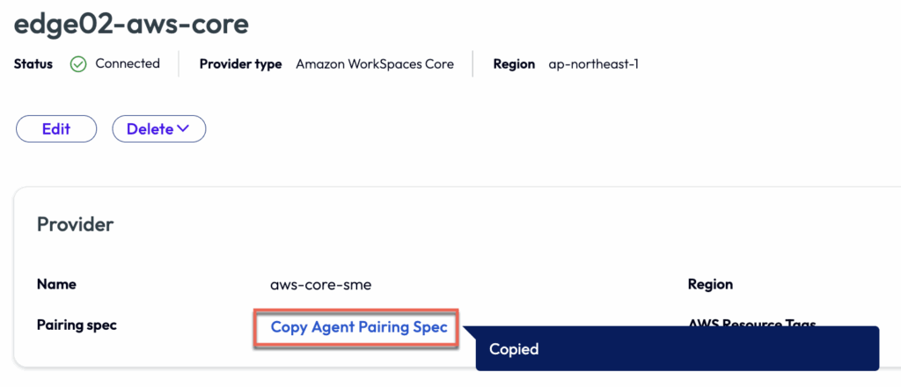Click the AWS Resource Tags label

pos(751,323)
